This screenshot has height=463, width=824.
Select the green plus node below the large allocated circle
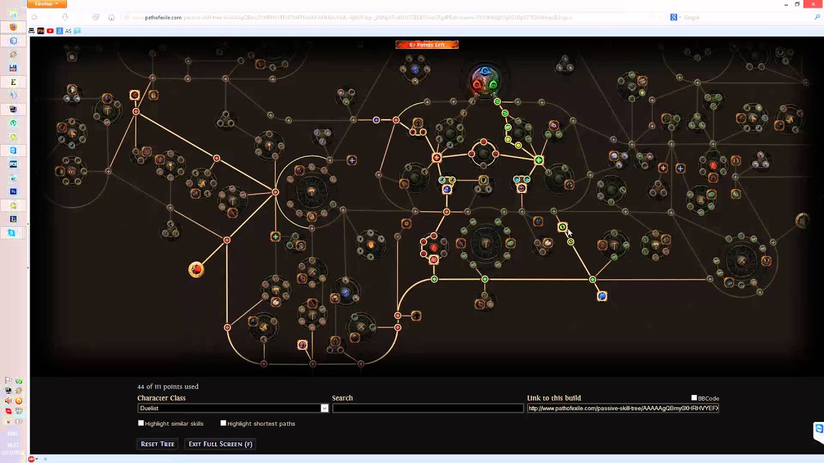point(276,237)
